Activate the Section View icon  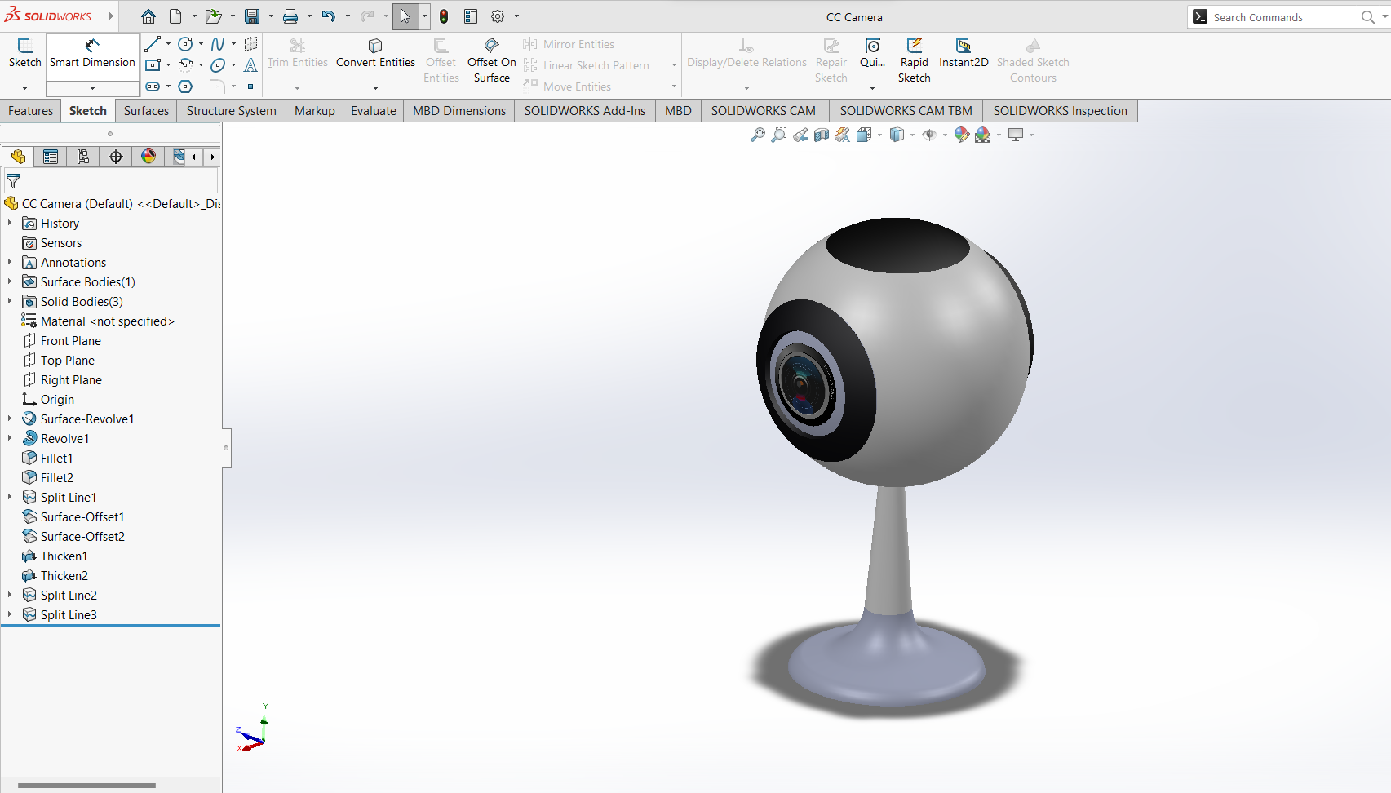[822, 135]
